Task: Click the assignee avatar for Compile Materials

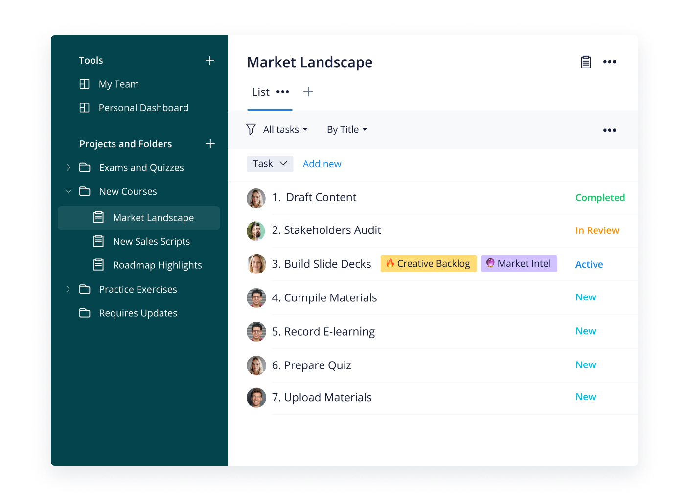Action: point(256,298)
